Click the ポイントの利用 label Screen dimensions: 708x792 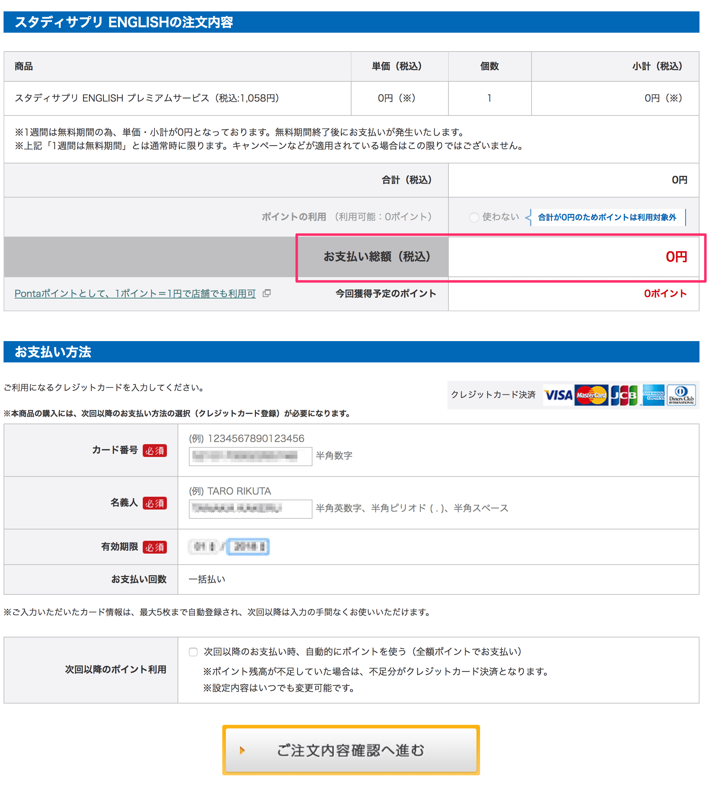[x=294, y=217]
